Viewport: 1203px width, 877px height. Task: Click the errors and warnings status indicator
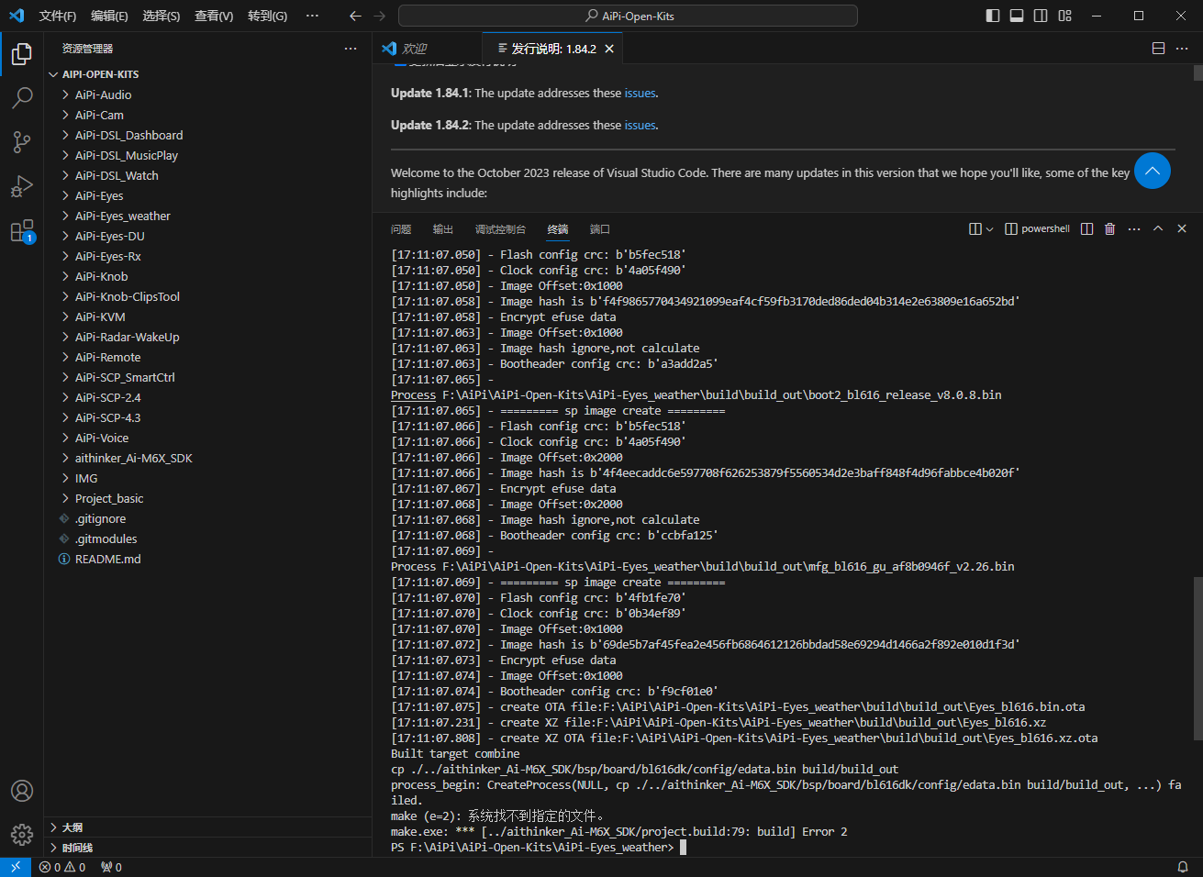(62, 867)
